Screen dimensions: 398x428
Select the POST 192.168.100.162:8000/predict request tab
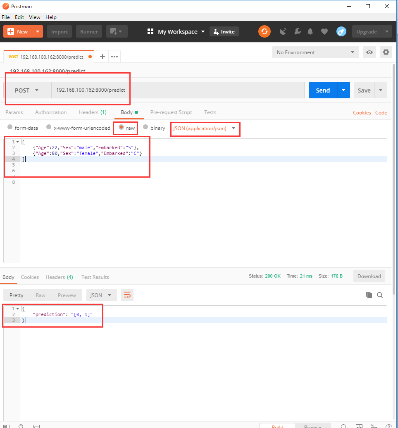coord(49,57)
